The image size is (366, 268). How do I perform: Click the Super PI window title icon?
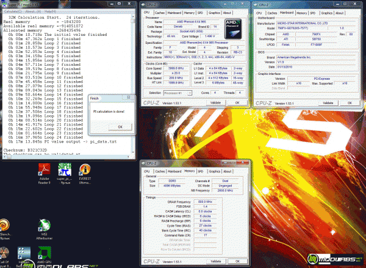tap(4, 4)
